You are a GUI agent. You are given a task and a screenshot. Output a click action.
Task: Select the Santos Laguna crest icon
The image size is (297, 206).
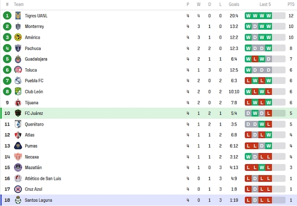18,200
